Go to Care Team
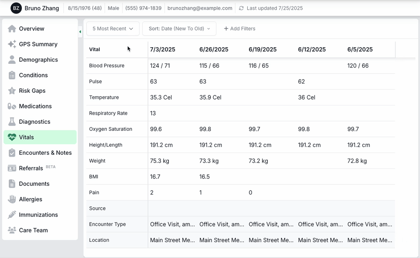The image size is (420, 258). click(40, 230)
